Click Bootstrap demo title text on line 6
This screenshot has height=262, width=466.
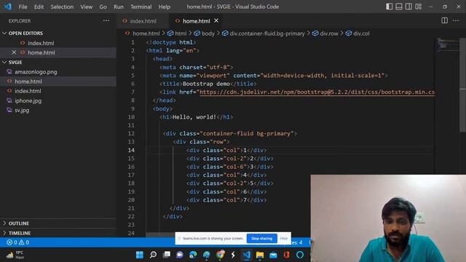pyautogui.click(x=206, y=84)
